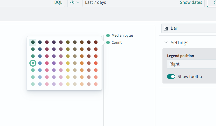Pick the darkest deep purple swatch
The width and height of the screenshot is (216, 126).
pyautogui.click(x=54, y=42)
